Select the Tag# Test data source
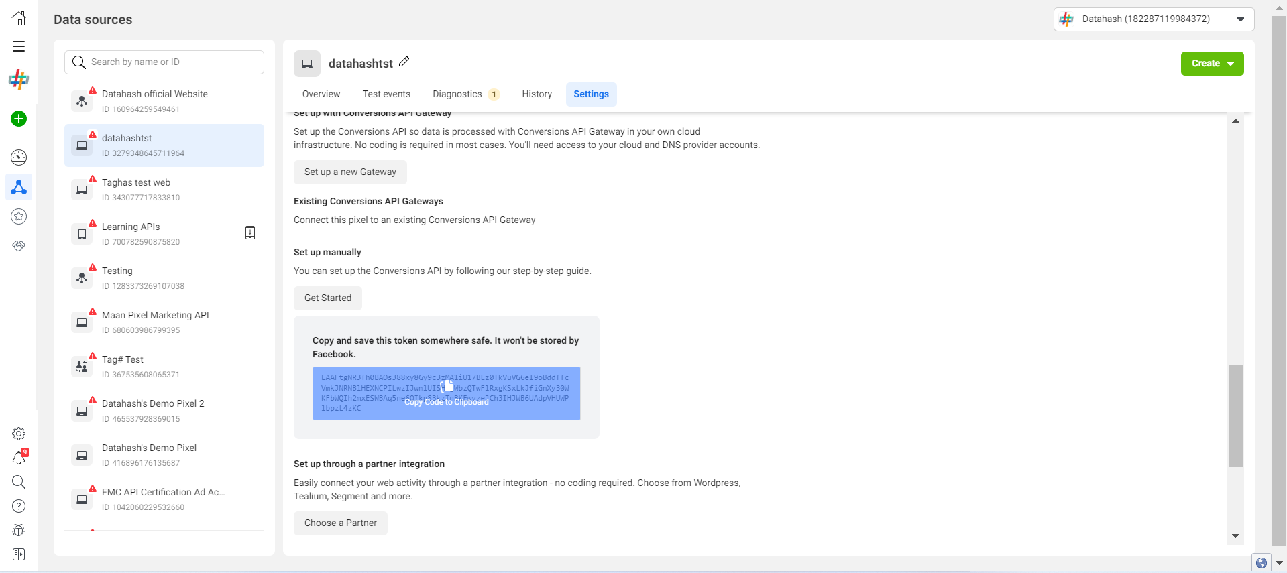Screen dimensions: 1287x573 (164, 367)
